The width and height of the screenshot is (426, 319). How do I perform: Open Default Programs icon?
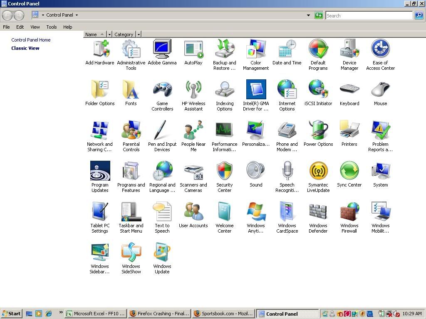click(318, 49)
